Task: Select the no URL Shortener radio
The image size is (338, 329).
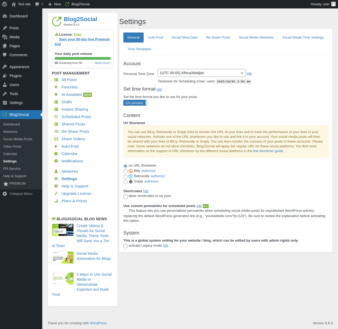Action: [x=125, y=166]
